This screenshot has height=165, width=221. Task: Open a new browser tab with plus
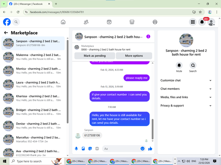tap(56, 4)
